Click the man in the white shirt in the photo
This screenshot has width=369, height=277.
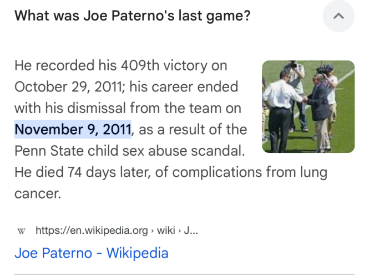coord(280,110)
